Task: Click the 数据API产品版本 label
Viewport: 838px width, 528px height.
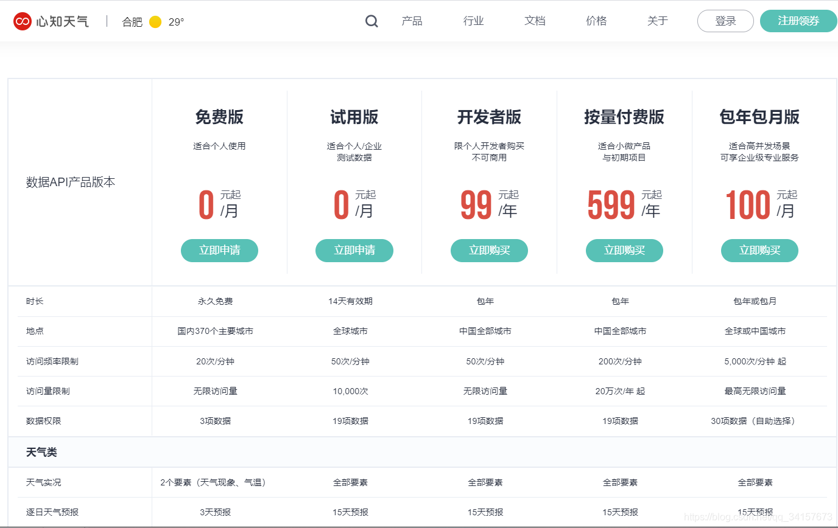Action: click(x=71, y=182)
